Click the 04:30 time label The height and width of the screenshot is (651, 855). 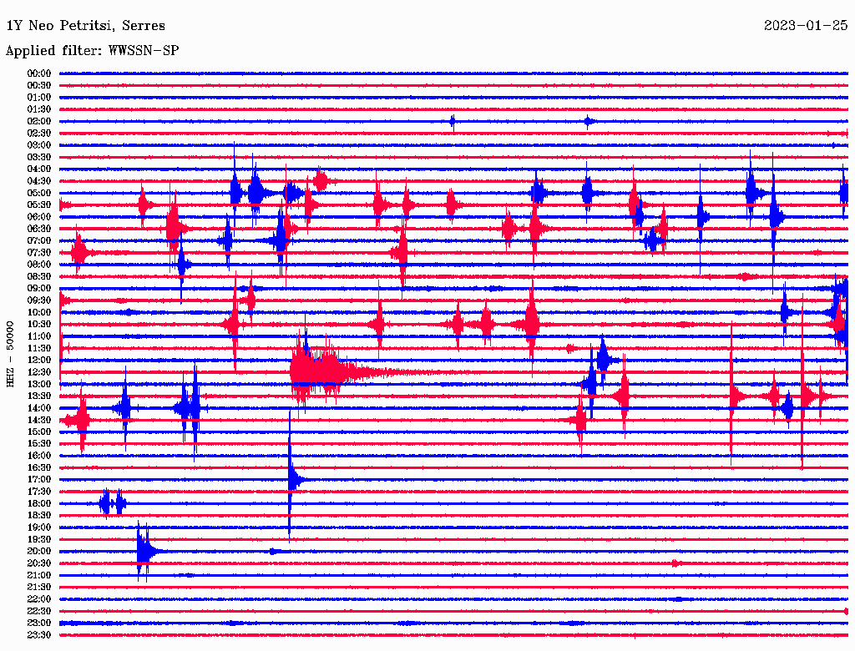click(38, 181)
